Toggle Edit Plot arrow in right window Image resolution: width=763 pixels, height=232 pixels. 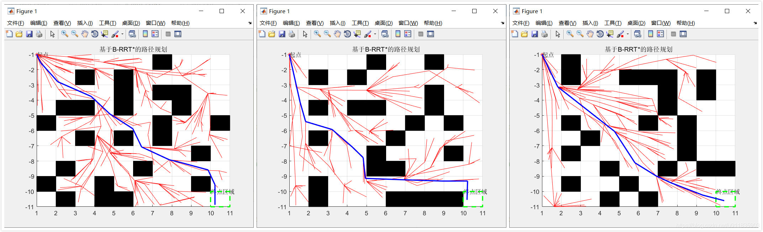(x=558, y=34)
